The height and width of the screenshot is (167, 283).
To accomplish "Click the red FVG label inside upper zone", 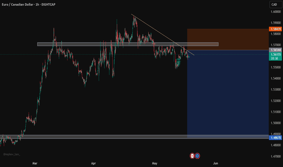I will pos(154,44).
